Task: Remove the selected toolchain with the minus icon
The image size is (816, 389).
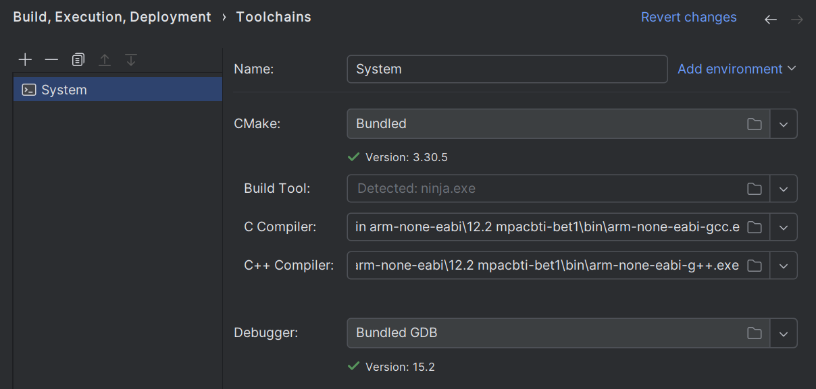Action: tap(51, 60)
